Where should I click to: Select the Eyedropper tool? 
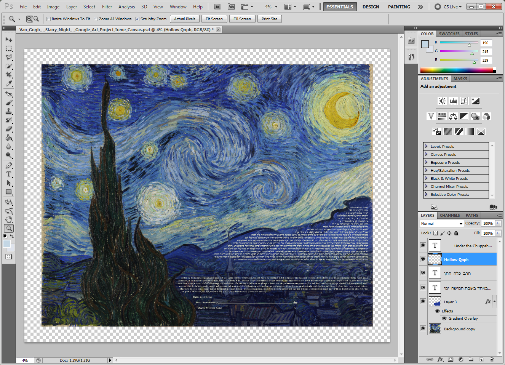pyautogui.click(x=9, y=83)
